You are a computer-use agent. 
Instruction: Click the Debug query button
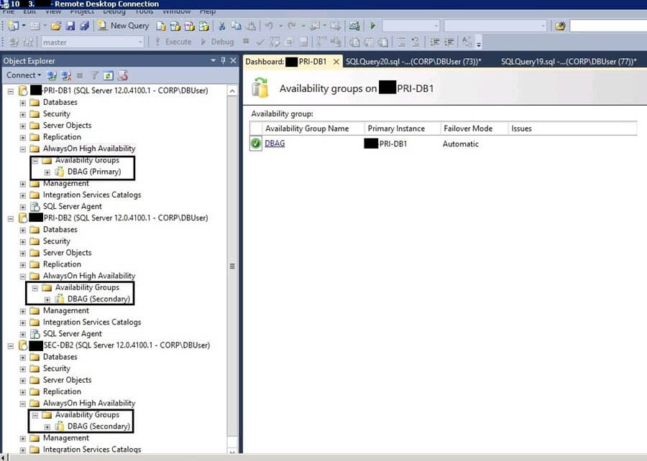tap(217, 42)
